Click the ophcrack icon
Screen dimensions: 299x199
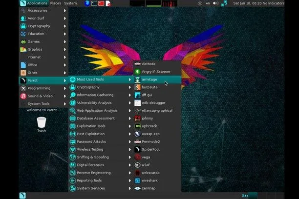[137, 126]
